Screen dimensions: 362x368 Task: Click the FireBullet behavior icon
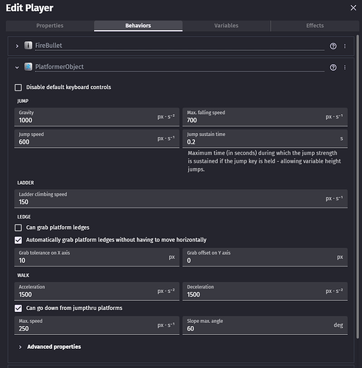tap(28, 46)
